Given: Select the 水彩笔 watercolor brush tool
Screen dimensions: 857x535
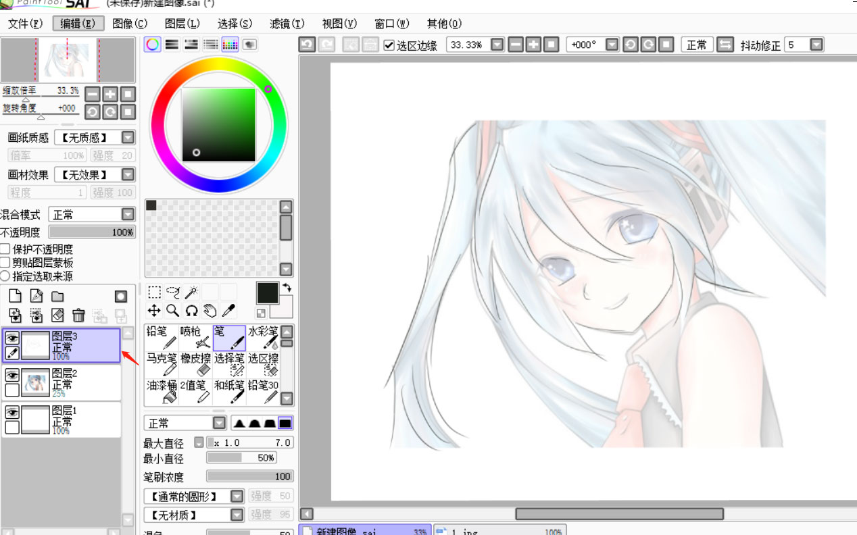Looking at the screenshot, I should point(263,338).
